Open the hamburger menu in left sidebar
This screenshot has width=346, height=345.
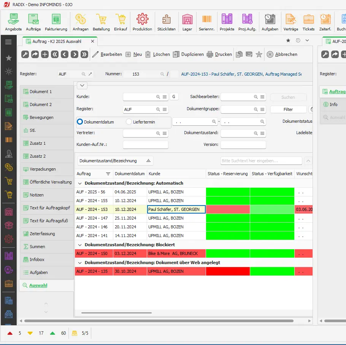[8, 42]
